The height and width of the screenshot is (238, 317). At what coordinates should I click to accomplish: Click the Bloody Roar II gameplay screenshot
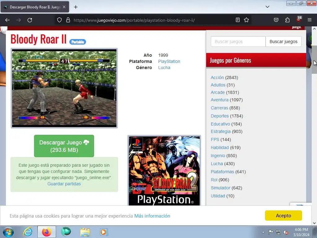coord(64,88)
